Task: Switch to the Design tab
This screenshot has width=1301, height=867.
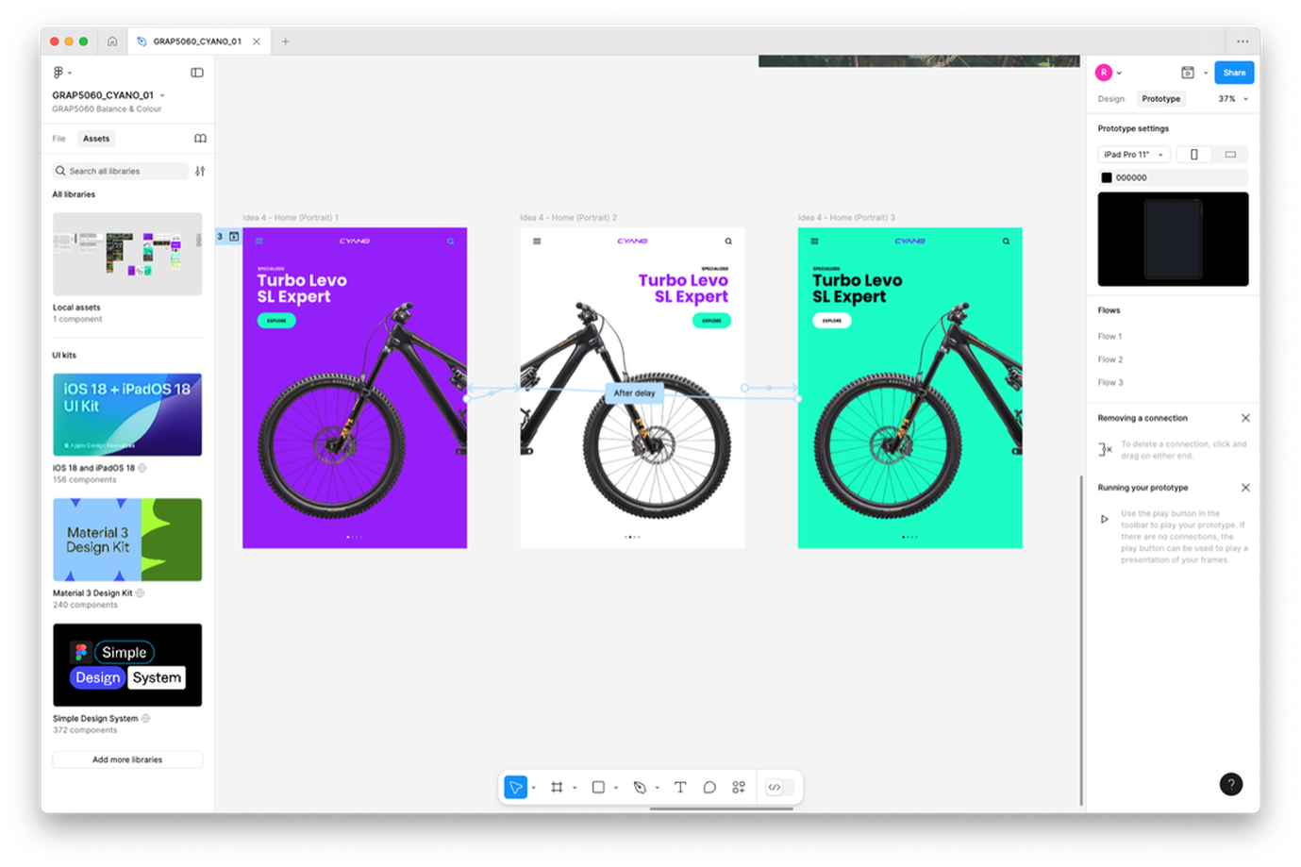Action: point(1110,99)
